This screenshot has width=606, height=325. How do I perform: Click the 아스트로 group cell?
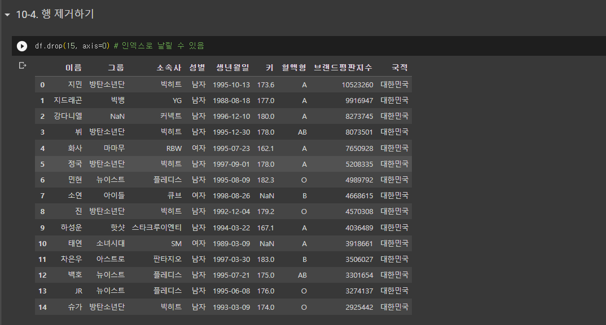click(x=110, y=260)
